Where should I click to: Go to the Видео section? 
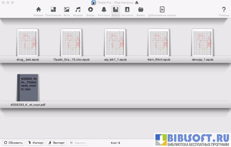(x=90, y=11)
